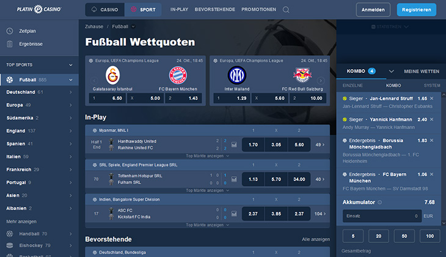The image size is (446, 257).
Task: Open statistics icon for Hanthawaddy United match
Action: tap(234, 145)
